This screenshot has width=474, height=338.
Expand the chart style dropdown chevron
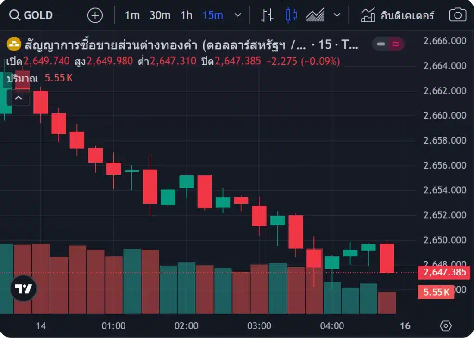pos(337,15)
